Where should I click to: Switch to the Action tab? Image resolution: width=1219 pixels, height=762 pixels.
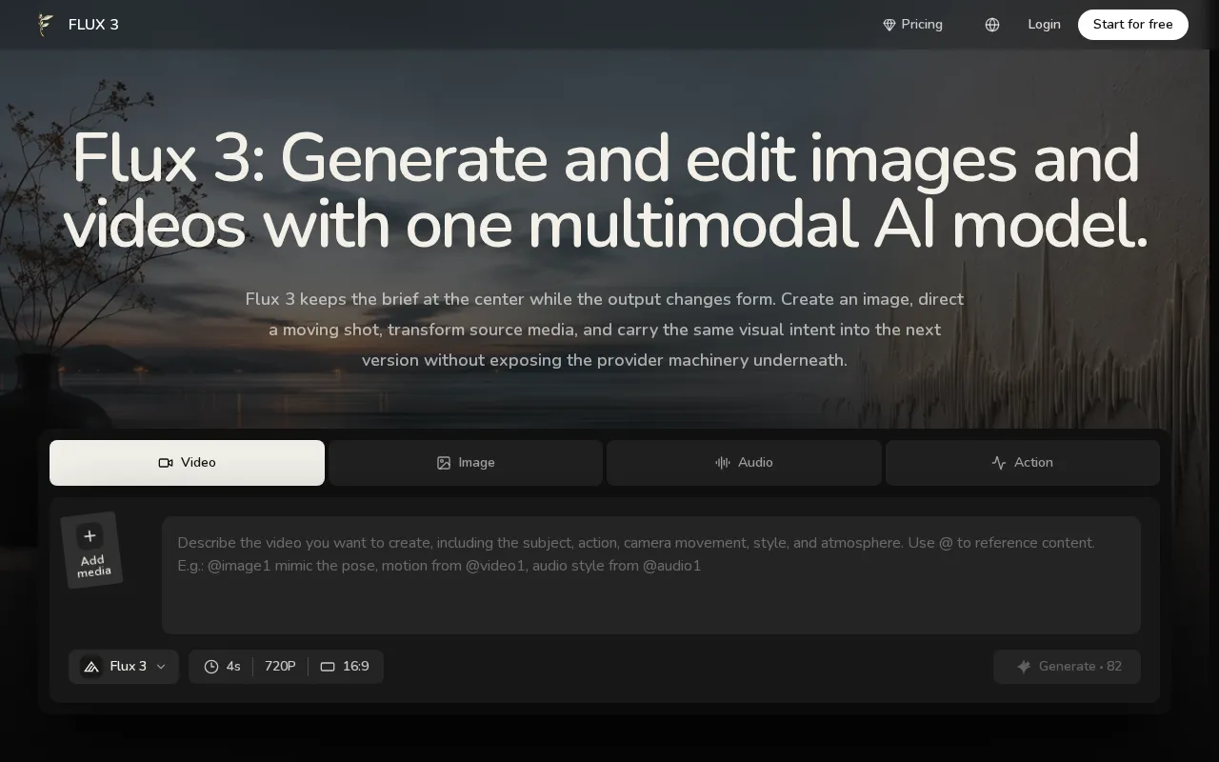point(1023,463)
